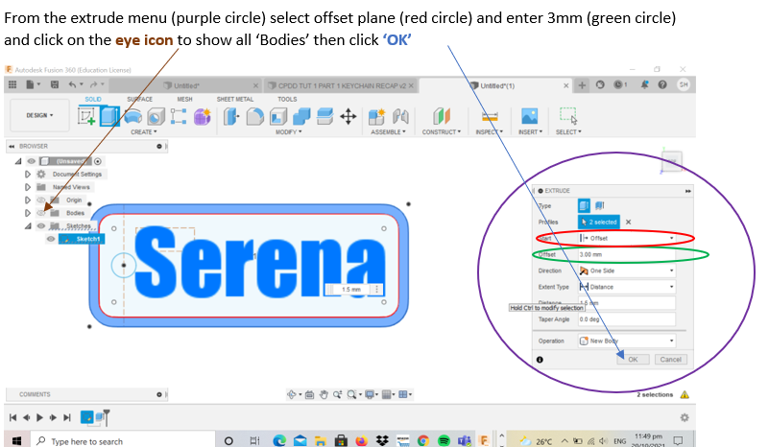Screen dimensions: 769x447
Task: Select the Joint tool icon
Action: pyautogui.click(x=400, y=117)
